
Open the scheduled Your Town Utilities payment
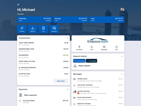coord(43,101)
